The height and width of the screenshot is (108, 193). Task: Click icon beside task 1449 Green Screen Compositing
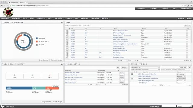pos(132,79)
